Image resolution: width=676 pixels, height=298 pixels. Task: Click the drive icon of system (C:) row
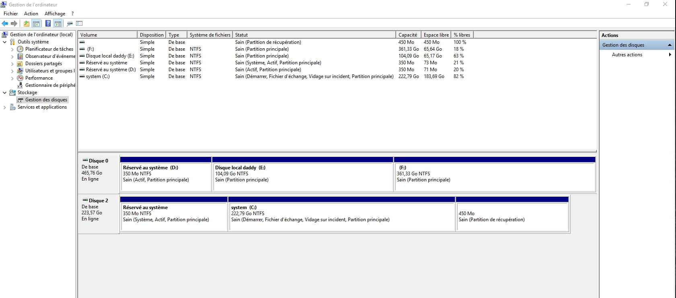coord(82,76)
